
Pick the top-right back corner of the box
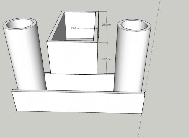pyautogui.click(x=98, y=12)
